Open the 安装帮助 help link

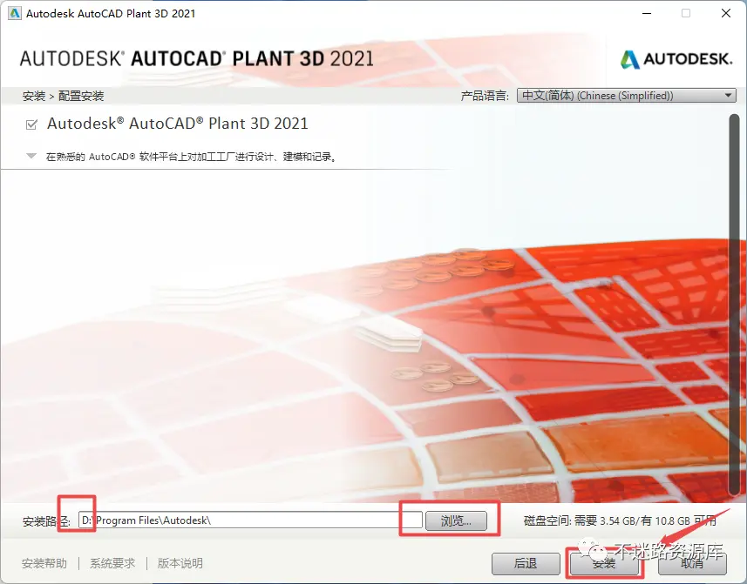pos(44,563)
